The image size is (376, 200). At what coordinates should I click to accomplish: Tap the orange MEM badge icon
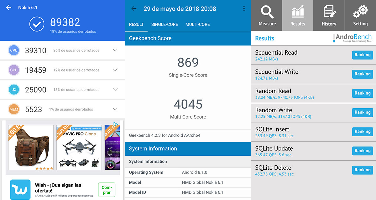[x=14, y=110]
